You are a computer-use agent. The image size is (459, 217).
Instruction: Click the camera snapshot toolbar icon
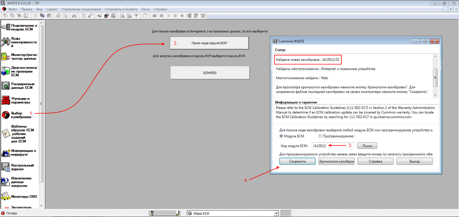pyautogui.click(x=155, y=16)
